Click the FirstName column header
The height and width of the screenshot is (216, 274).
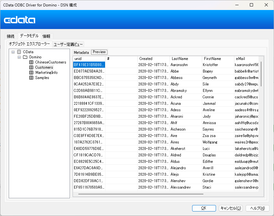[218, 59]
